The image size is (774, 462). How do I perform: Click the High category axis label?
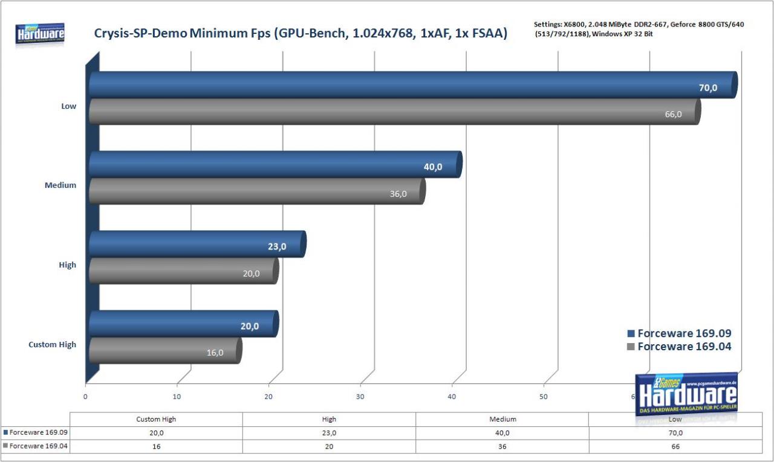click(x=68, y=265)
